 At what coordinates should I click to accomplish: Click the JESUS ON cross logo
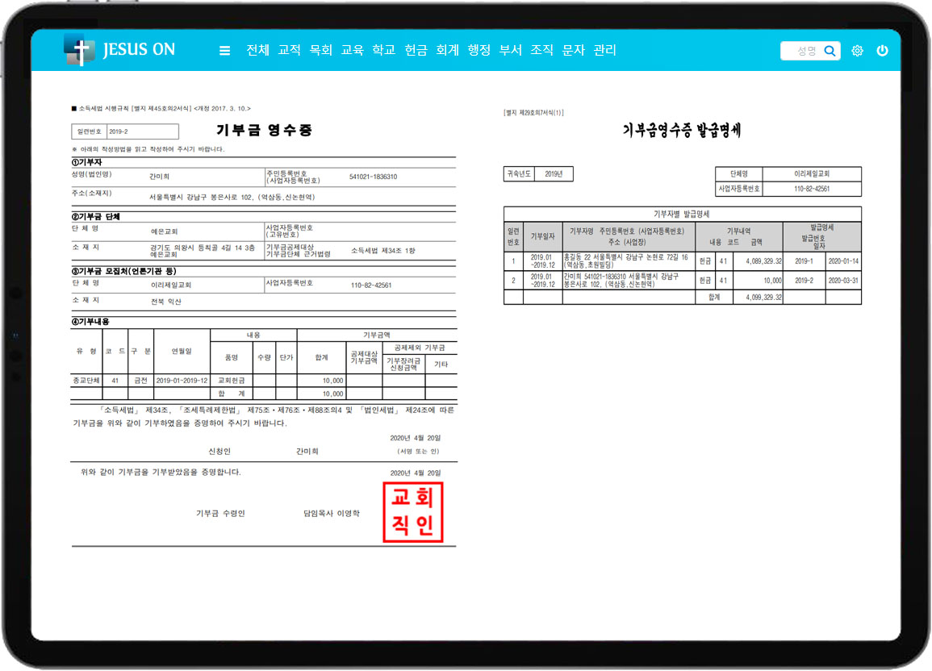pos(79,50)
